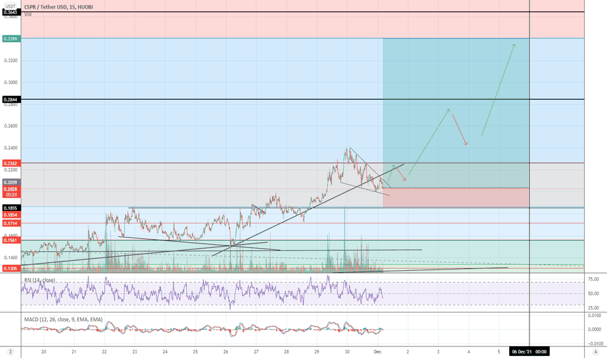
Task: Select the RSI (14, close) indicator label
Action: [40, 280]
